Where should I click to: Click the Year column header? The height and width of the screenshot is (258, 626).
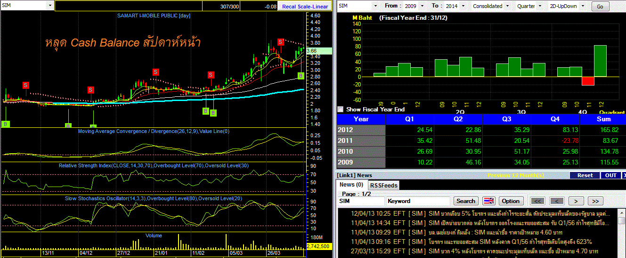click(x=361, y=119)
